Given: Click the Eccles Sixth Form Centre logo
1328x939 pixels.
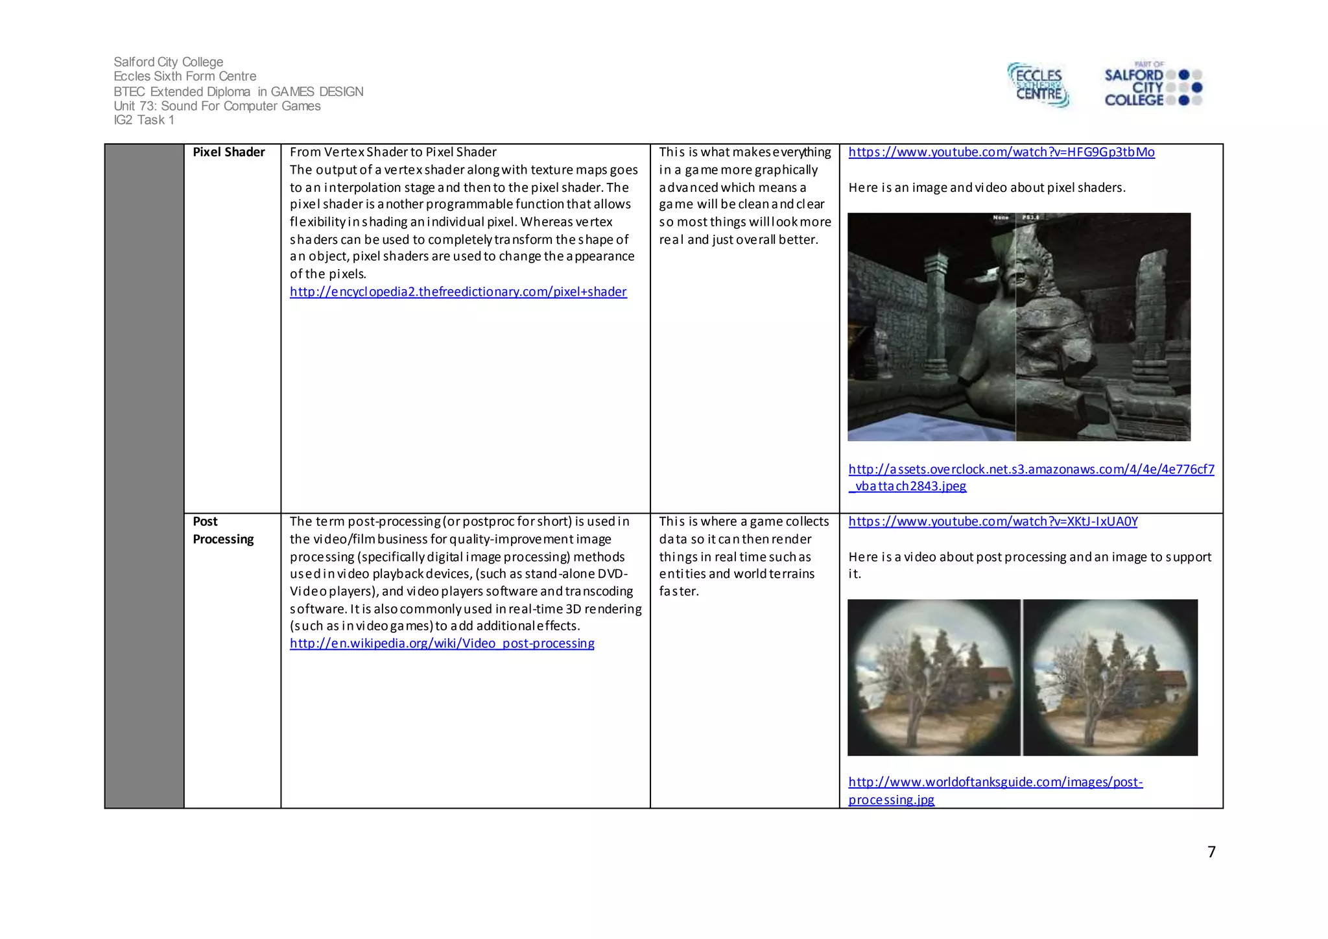Looking at the screenshot, I should (x=1039, y=85).
